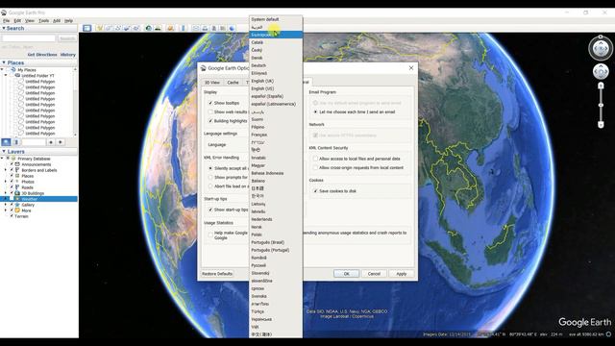Click the blue globe toolbar icon

(x=232, y=28)
